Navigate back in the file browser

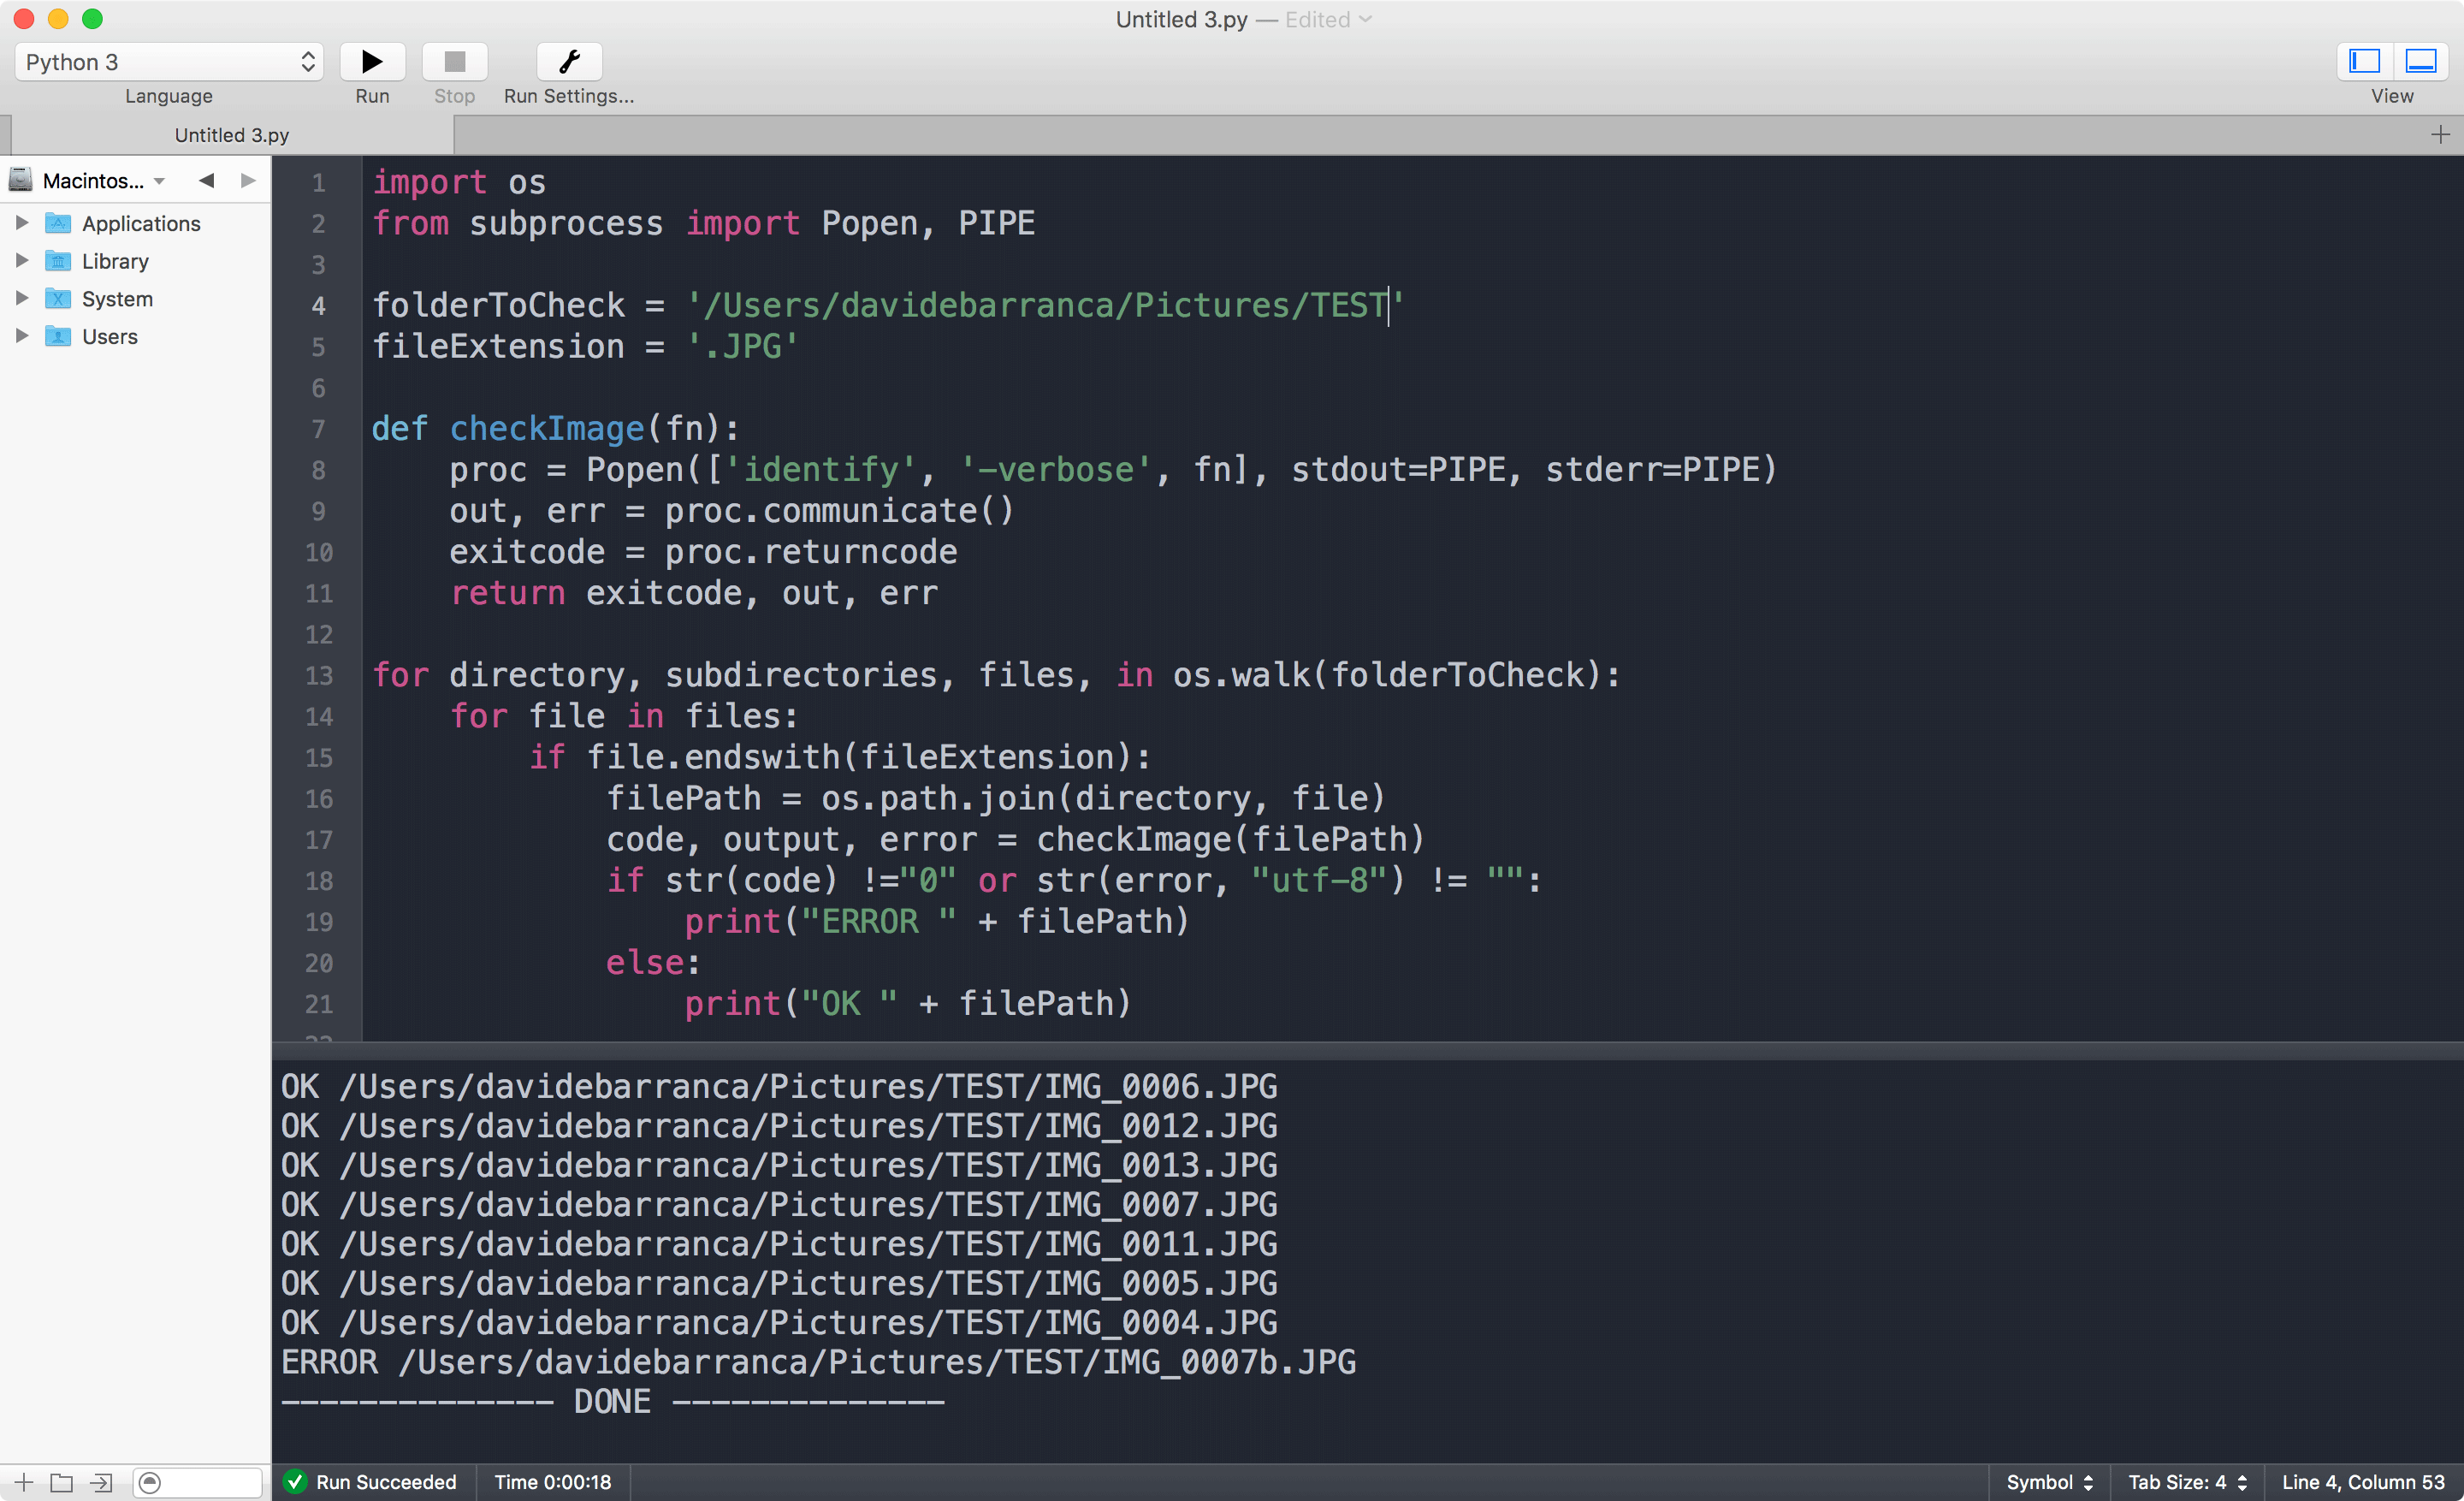click(x=206, y=180)
